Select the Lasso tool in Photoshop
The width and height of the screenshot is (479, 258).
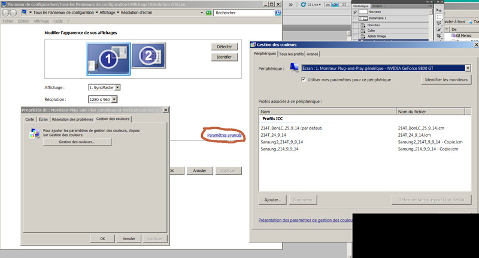[439, 23]
